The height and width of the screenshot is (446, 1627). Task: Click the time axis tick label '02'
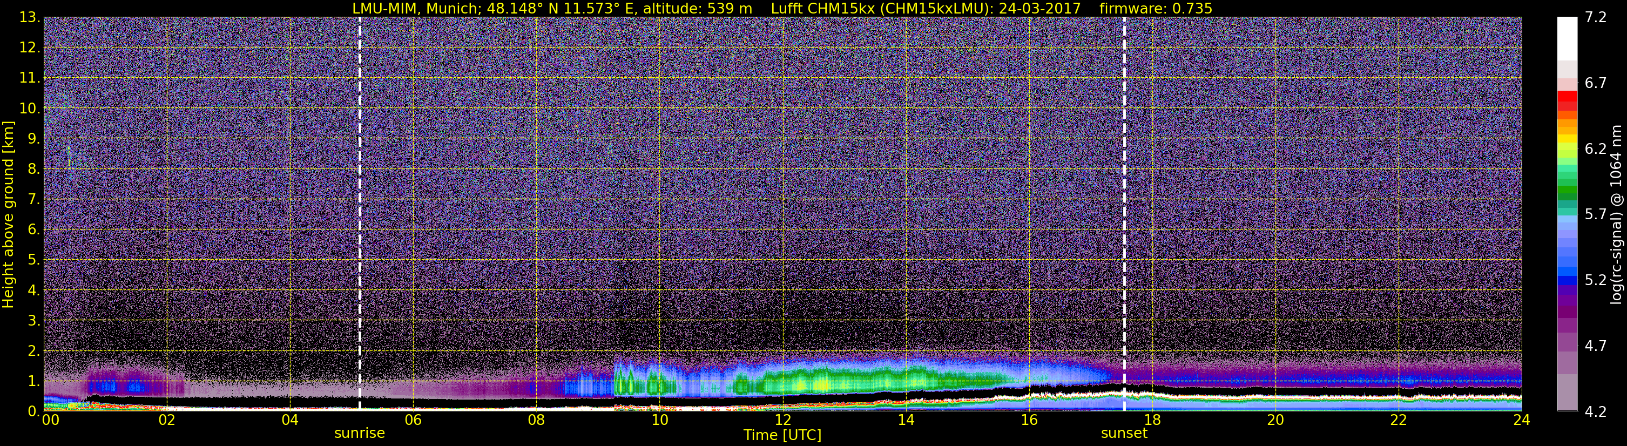167,420
